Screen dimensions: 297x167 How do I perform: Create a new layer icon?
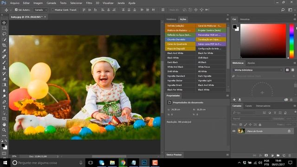coord(284,155)
